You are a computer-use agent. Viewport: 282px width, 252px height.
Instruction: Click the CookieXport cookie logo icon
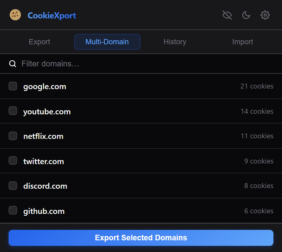[x=15, y=15]
